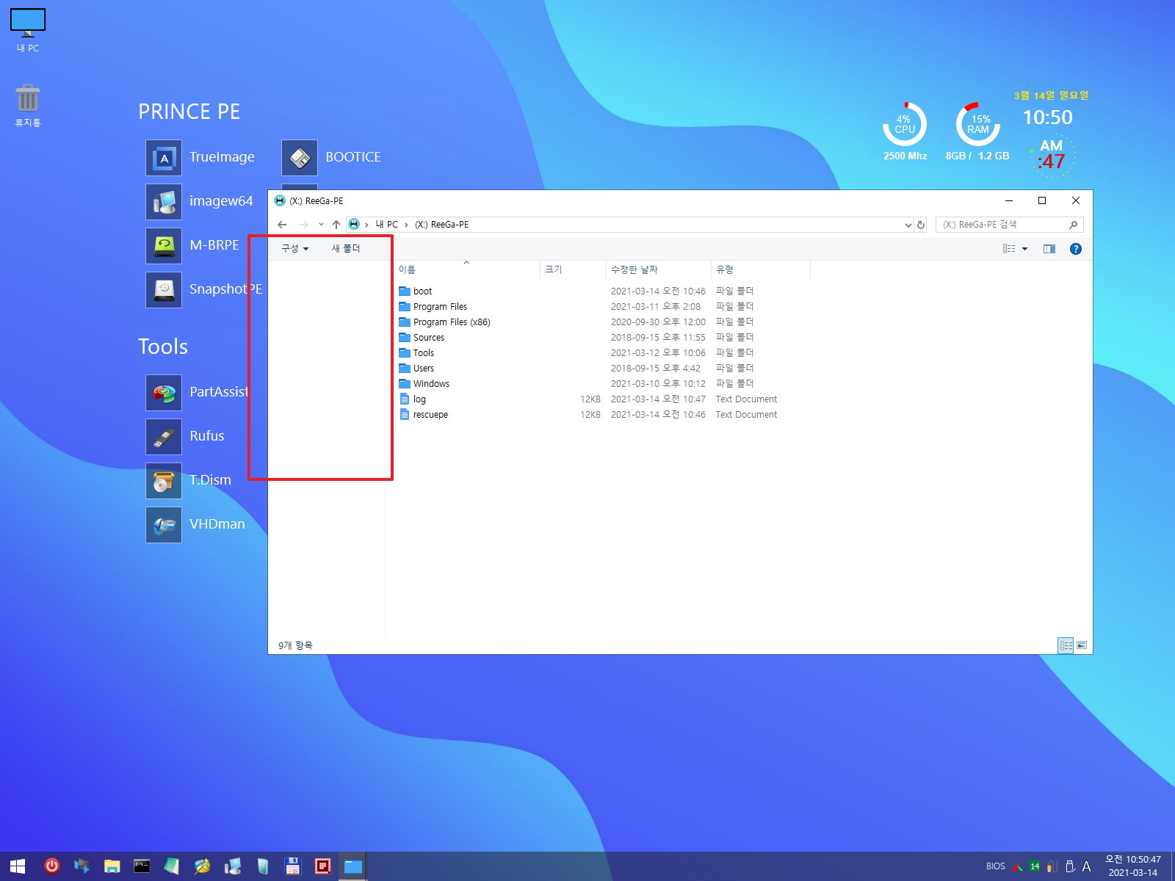Go up one folder level in Explorer

pos(336,225)
